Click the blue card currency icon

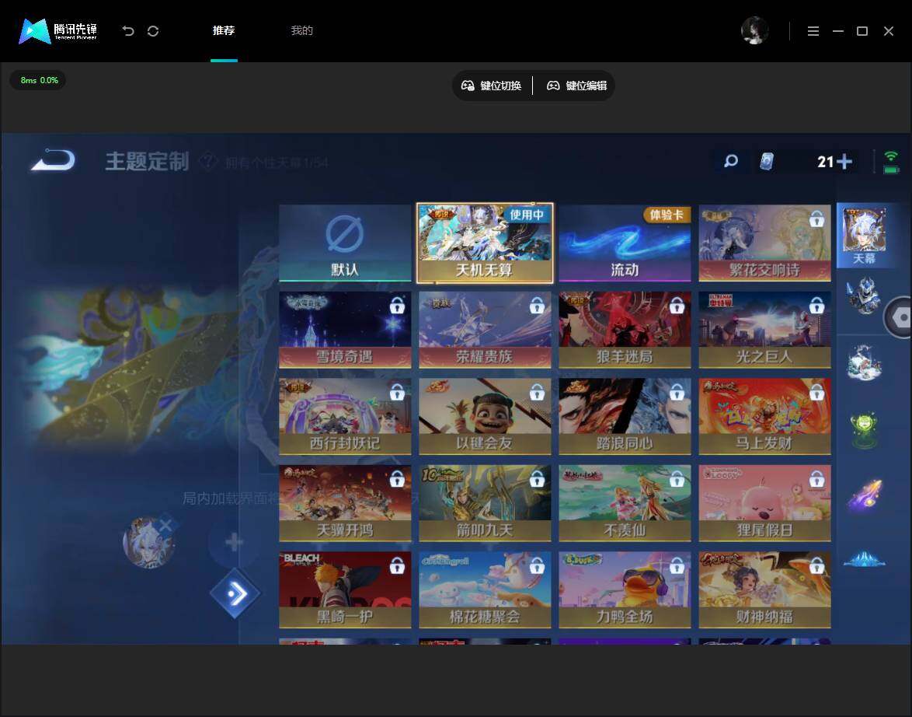[x=768, y=161]
